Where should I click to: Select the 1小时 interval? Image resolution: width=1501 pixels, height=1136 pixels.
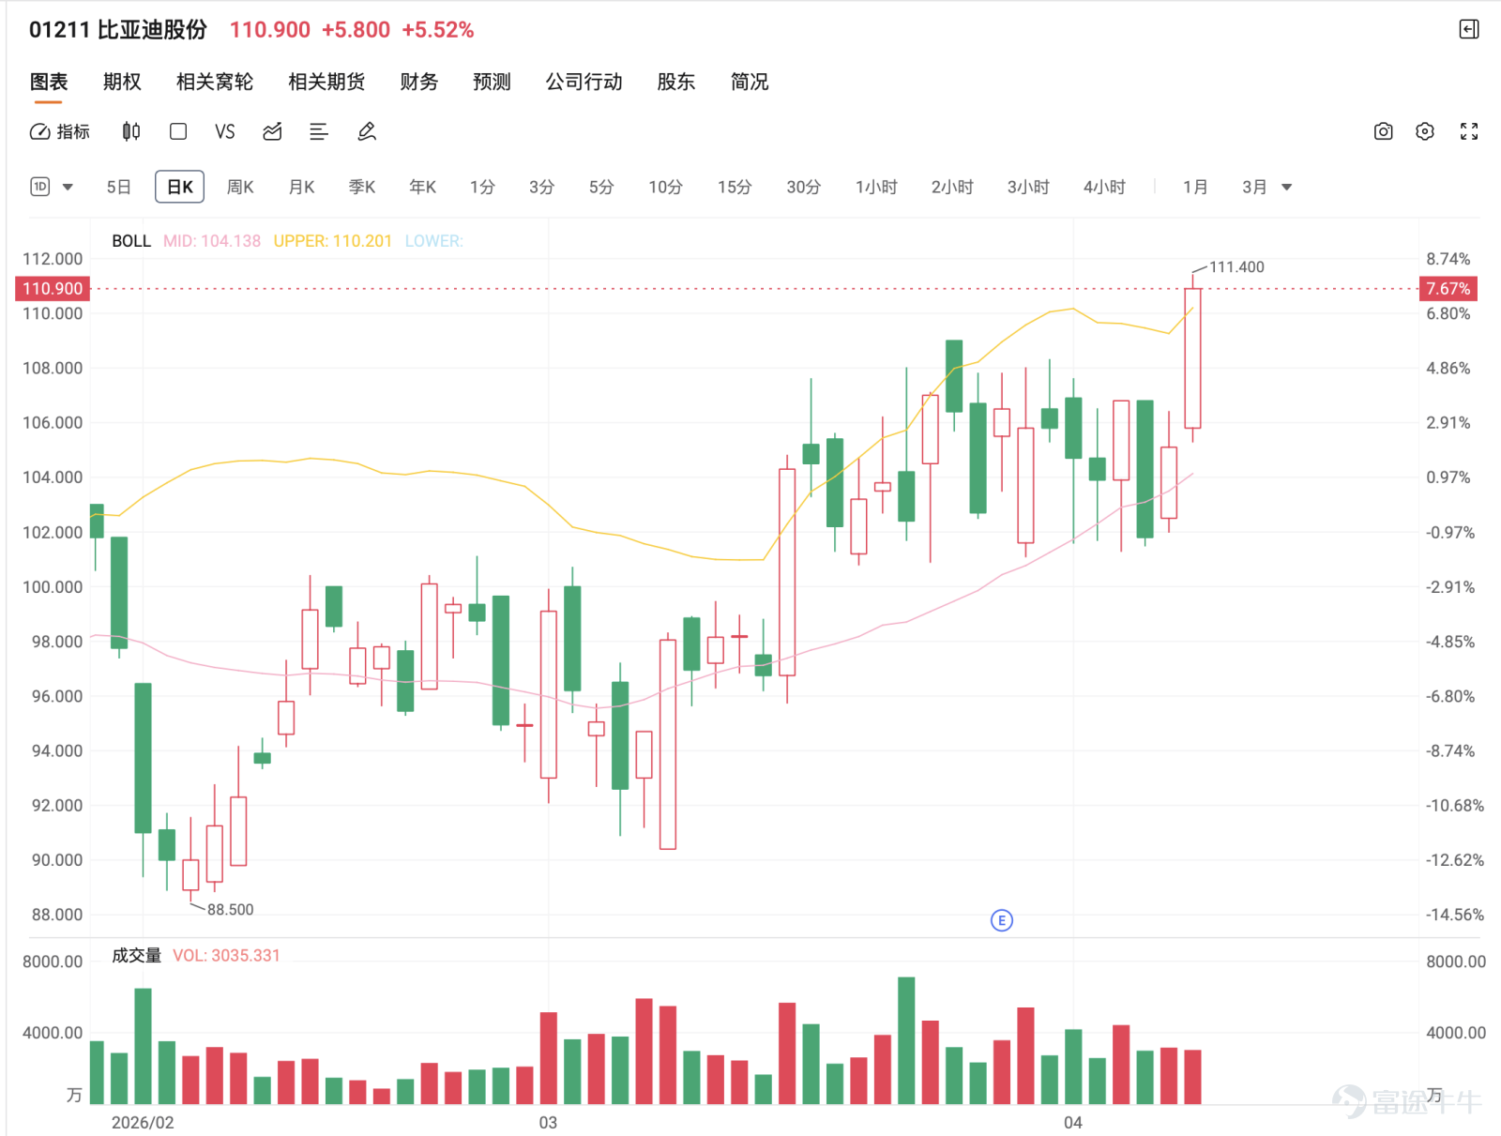[876, 187]
